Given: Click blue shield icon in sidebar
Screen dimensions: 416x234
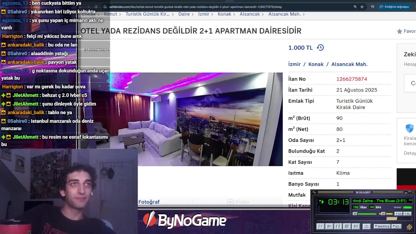Looking at the screenshot, I should point(409,128).
